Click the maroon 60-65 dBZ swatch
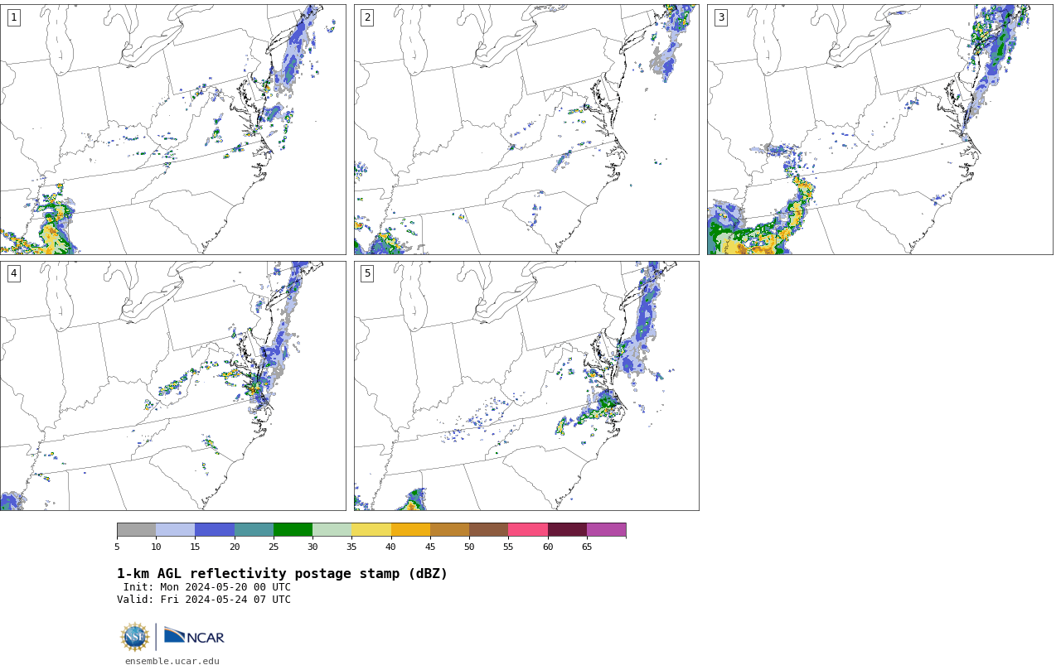Viewport: 1061px width, 670px height. pyautogui.click(x=567, y=530)
